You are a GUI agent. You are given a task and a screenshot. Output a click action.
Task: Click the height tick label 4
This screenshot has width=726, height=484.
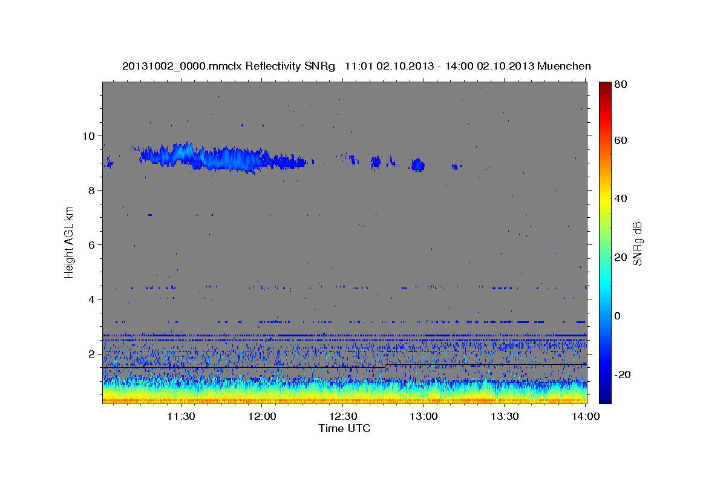(x=92, y=299)
